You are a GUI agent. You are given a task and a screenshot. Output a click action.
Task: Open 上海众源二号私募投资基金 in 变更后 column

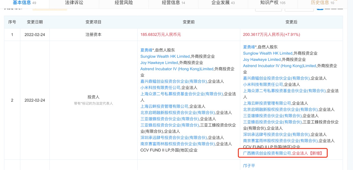tap(284, 91)
